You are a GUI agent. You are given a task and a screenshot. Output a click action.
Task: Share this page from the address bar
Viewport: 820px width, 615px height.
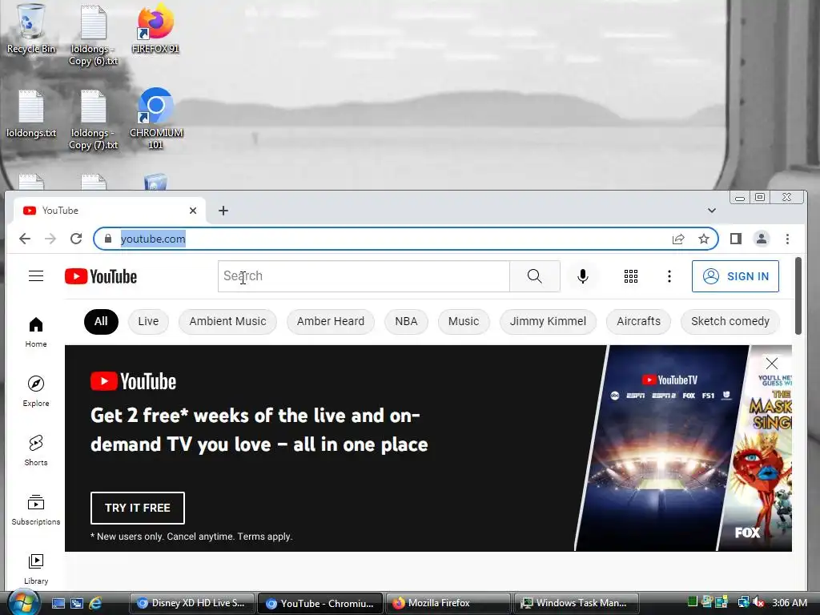tap(678, 239)
